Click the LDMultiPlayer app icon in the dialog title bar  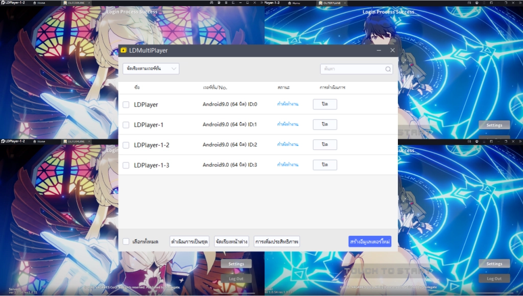click(x=124, y=50)
